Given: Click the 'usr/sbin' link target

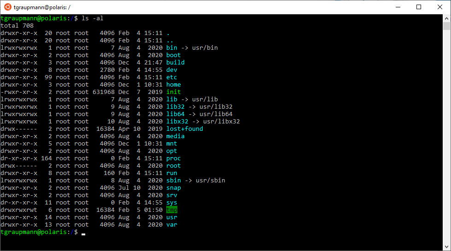Looking at the screenshot, I should click(x=211, y=180).
